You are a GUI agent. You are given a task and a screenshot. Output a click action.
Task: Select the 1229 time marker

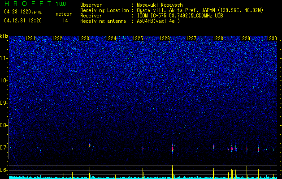pyautogui.click(x=245, y=38)
